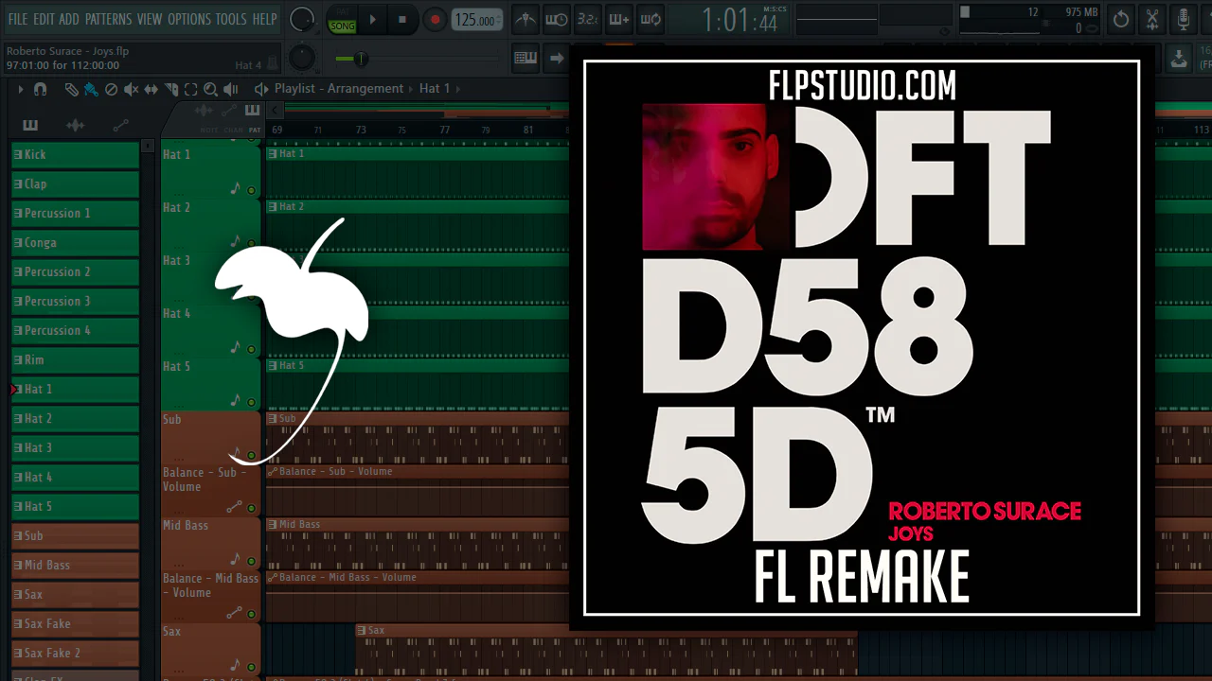The width and height of the screenshot is (1212, 681).
Task: Select the Paint brush tool
Action: 91,89
